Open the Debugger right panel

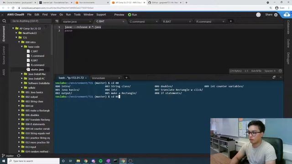(288, 58)
